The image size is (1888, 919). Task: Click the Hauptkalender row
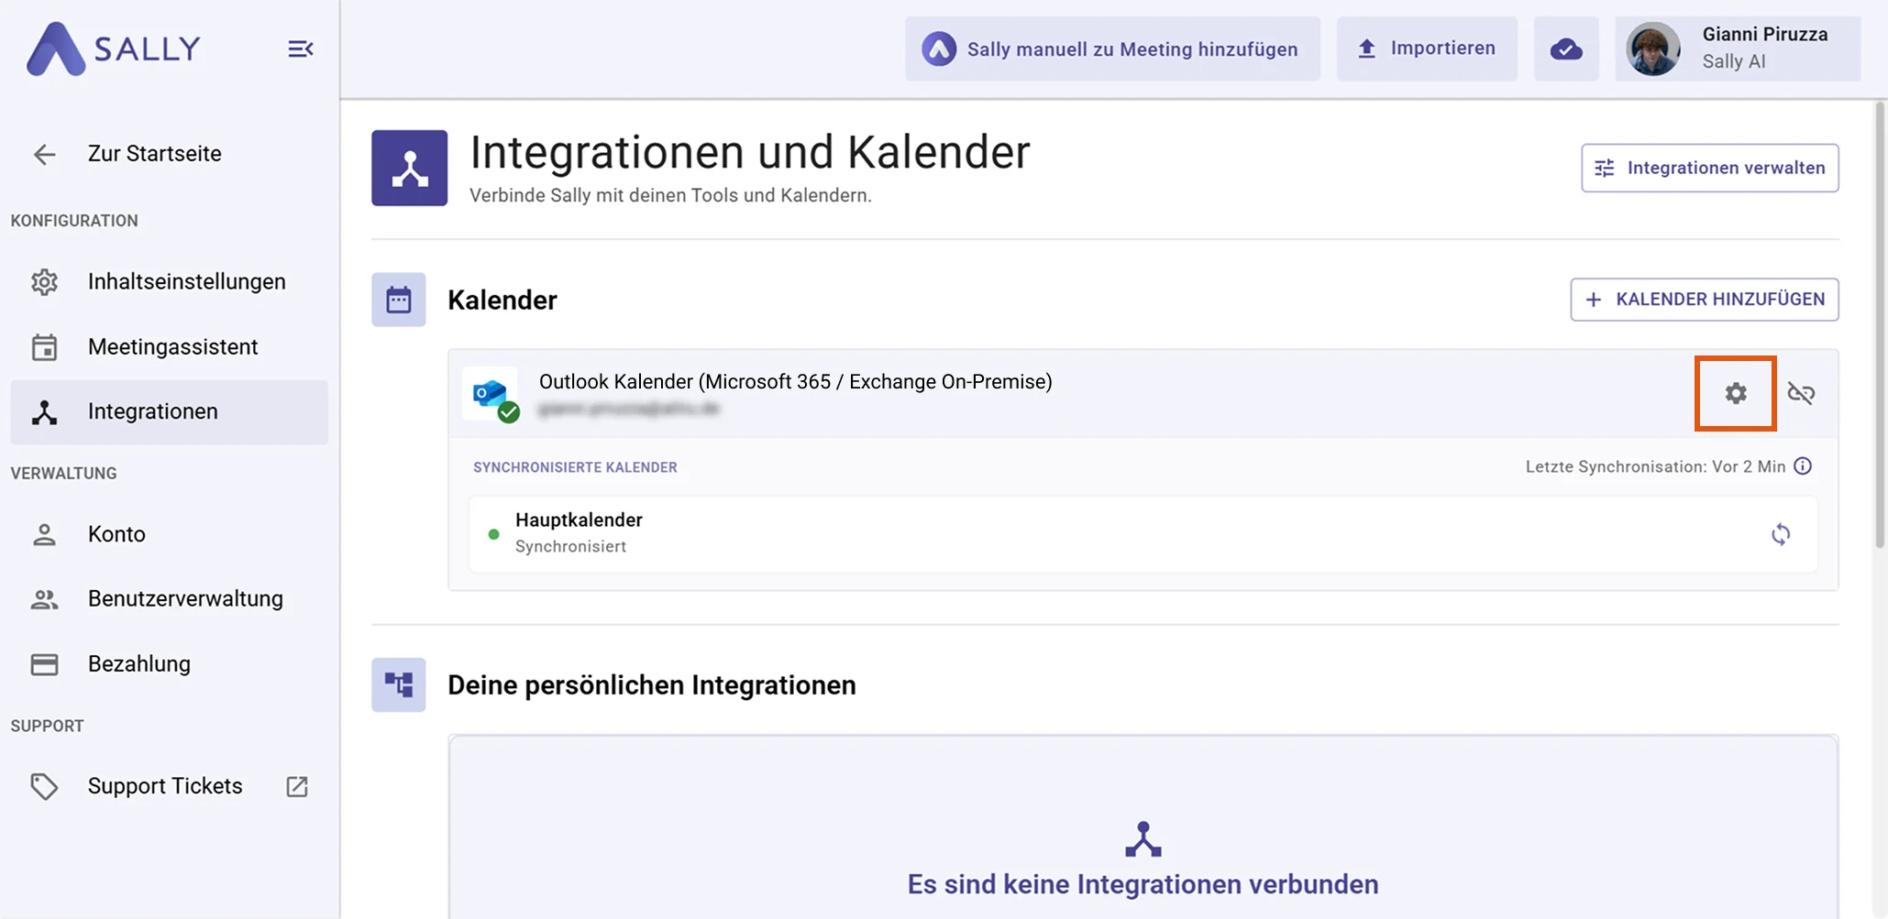(x=1143, y=534)
